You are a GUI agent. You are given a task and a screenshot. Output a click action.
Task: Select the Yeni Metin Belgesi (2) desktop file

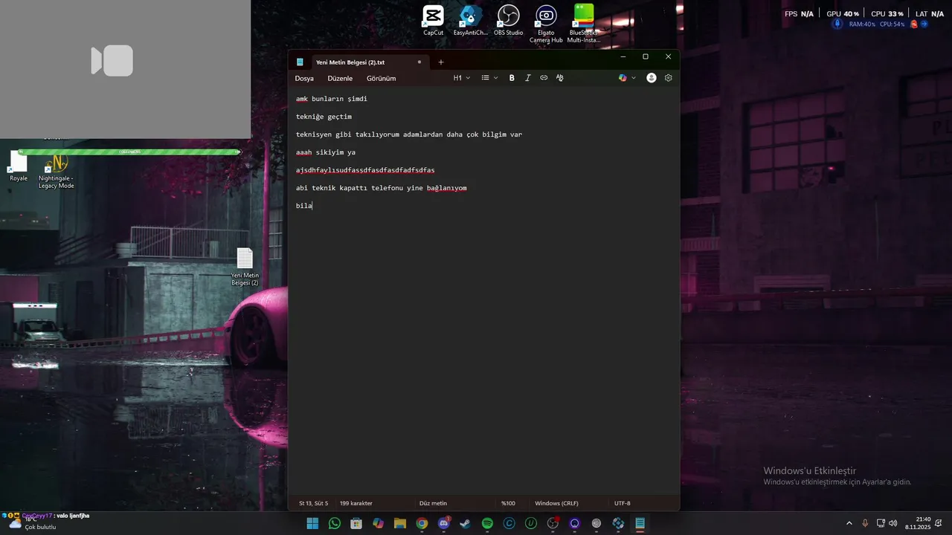click(x=245, y=267)
